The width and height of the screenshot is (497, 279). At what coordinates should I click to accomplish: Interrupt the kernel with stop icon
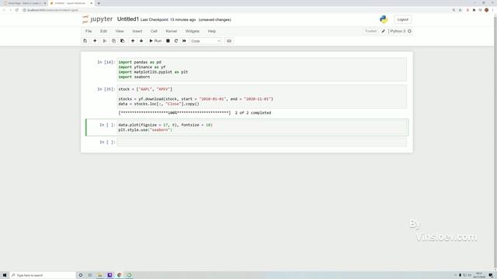coord(168,41)
